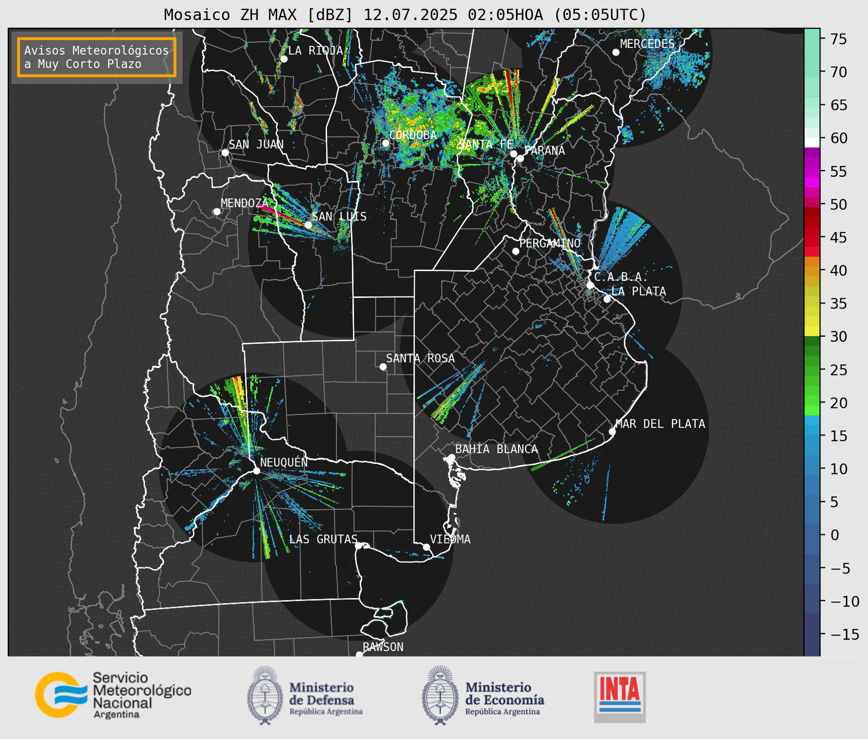
Task: Click the CORDOBA city marker dot
Action: [385, 143]
